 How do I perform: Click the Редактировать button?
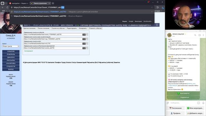tap(72, 28)
